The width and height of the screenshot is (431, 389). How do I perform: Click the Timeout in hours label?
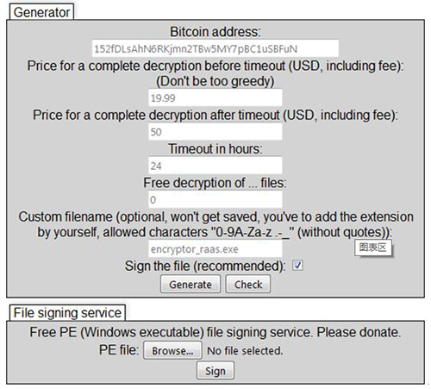click(215, 149)
